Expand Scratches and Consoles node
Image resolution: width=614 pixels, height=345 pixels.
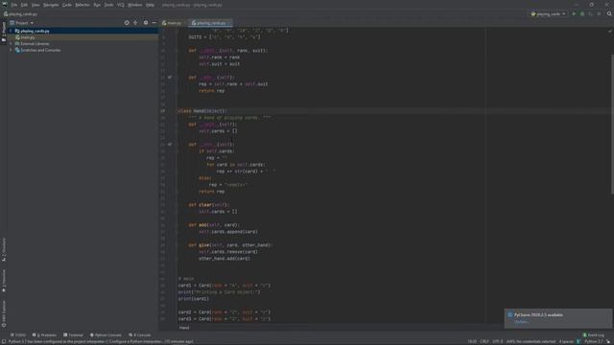[x=11, y=50]
